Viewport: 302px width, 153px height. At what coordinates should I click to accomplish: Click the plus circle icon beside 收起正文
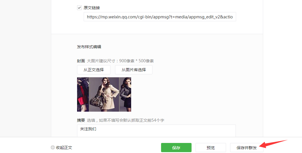point(53,148)
